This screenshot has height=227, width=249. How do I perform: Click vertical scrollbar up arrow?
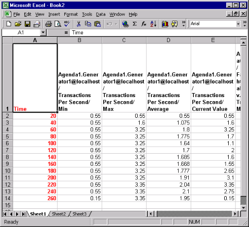(x=243, y=43)
